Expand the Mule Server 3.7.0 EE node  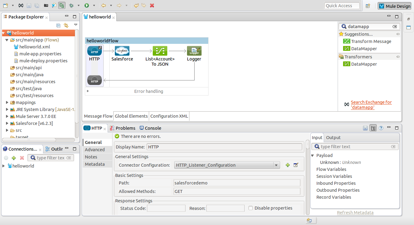7,116
